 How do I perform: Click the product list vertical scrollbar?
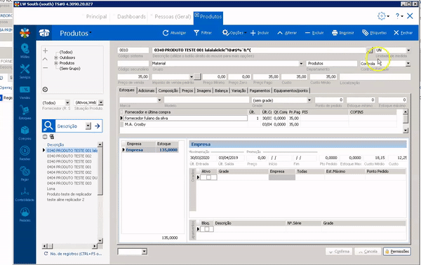(100, 192)
